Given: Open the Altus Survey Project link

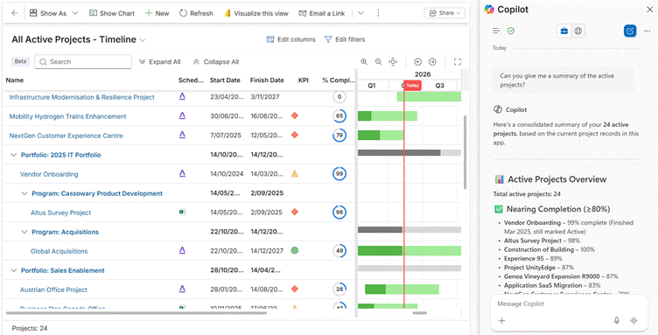Looking at the screenshot, I should [x=61, y=213].
